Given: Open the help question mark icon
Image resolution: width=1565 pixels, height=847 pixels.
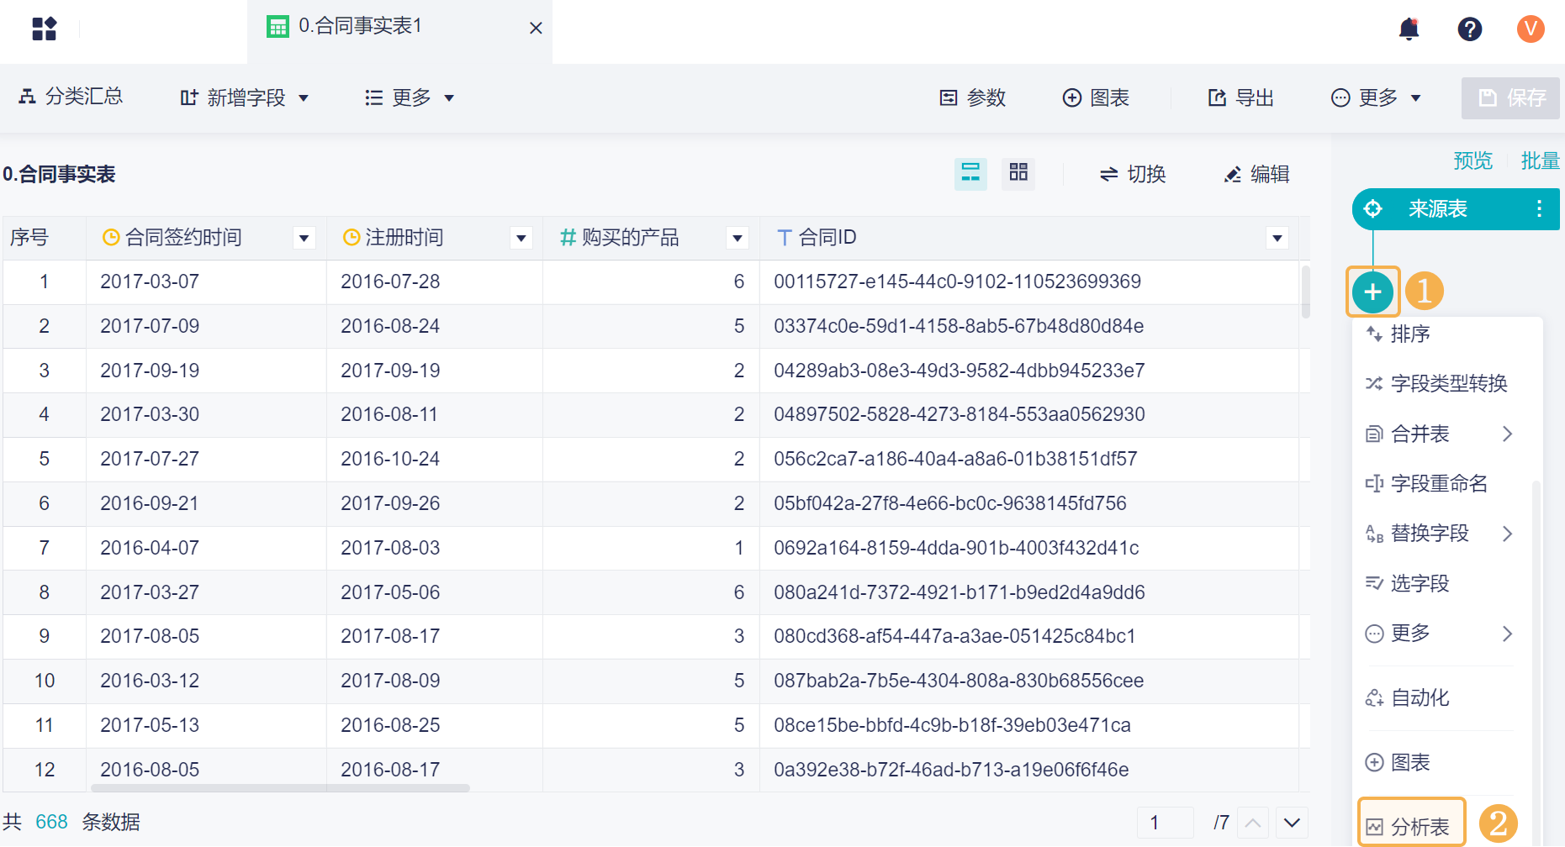Looking at the screenshot, I should point(1469,29).
